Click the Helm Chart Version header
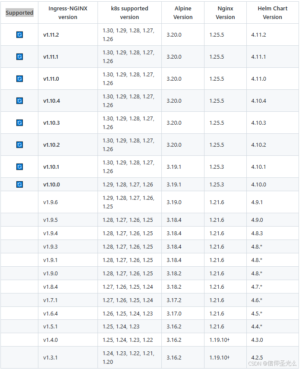 point(273,13)
